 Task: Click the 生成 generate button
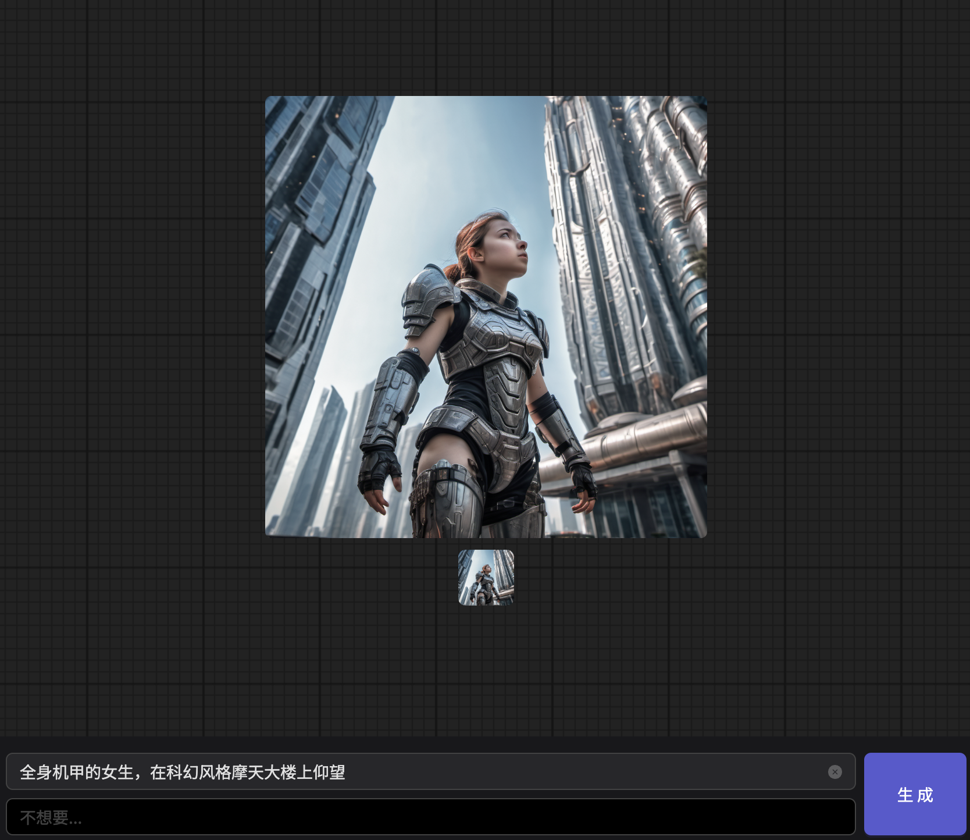[x=915, y=794]
